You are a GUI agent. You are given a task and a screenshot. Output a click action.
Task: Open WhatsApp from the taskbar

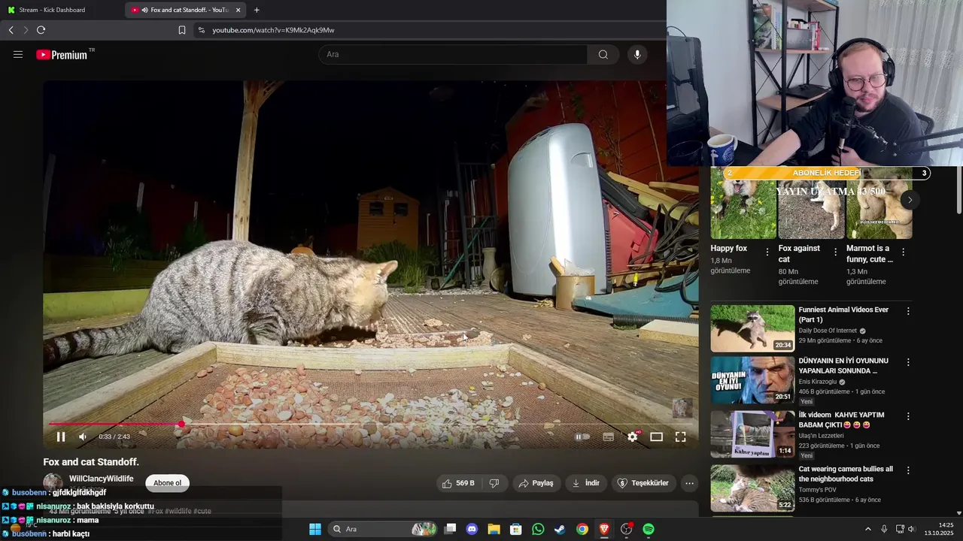click(538, 529)
